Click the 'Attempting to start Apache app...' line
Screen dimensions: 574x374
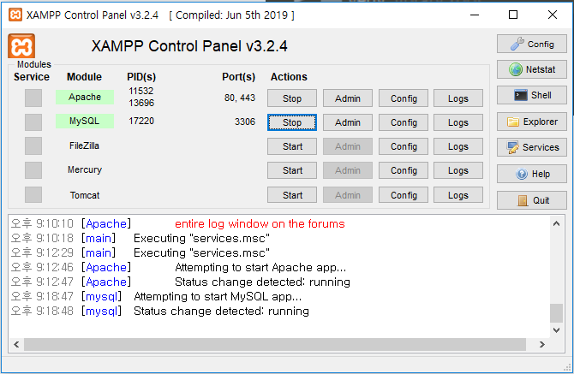(260, 267)
